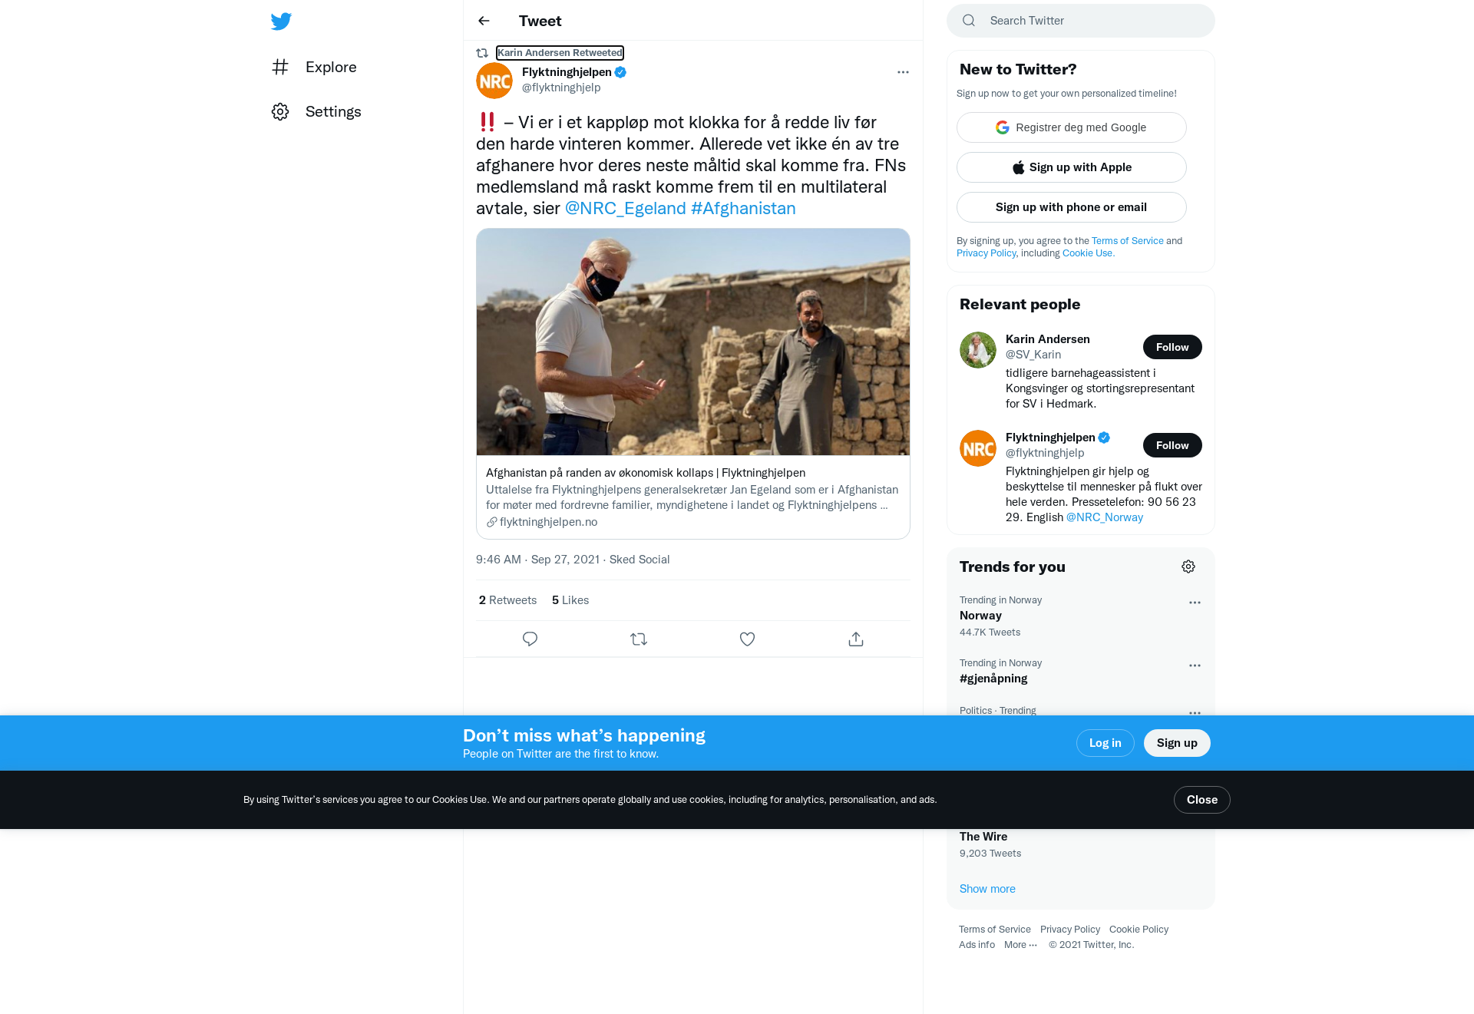Share the tweet using the share icon
This screenshot has height=1014, width=1474.
coord(856,639)
